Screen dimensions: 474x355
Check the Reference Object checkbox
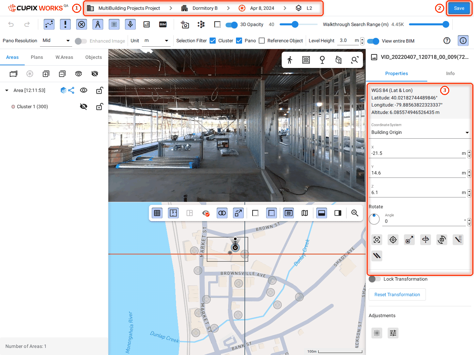[x=262, y=41]
